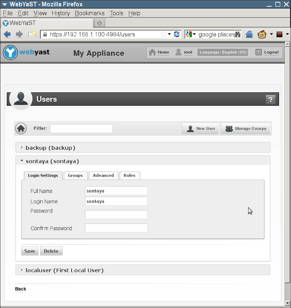The width and height of the screenshot is (291, 308).
Task: Click the address bar URL
Action: coord(92,34)
